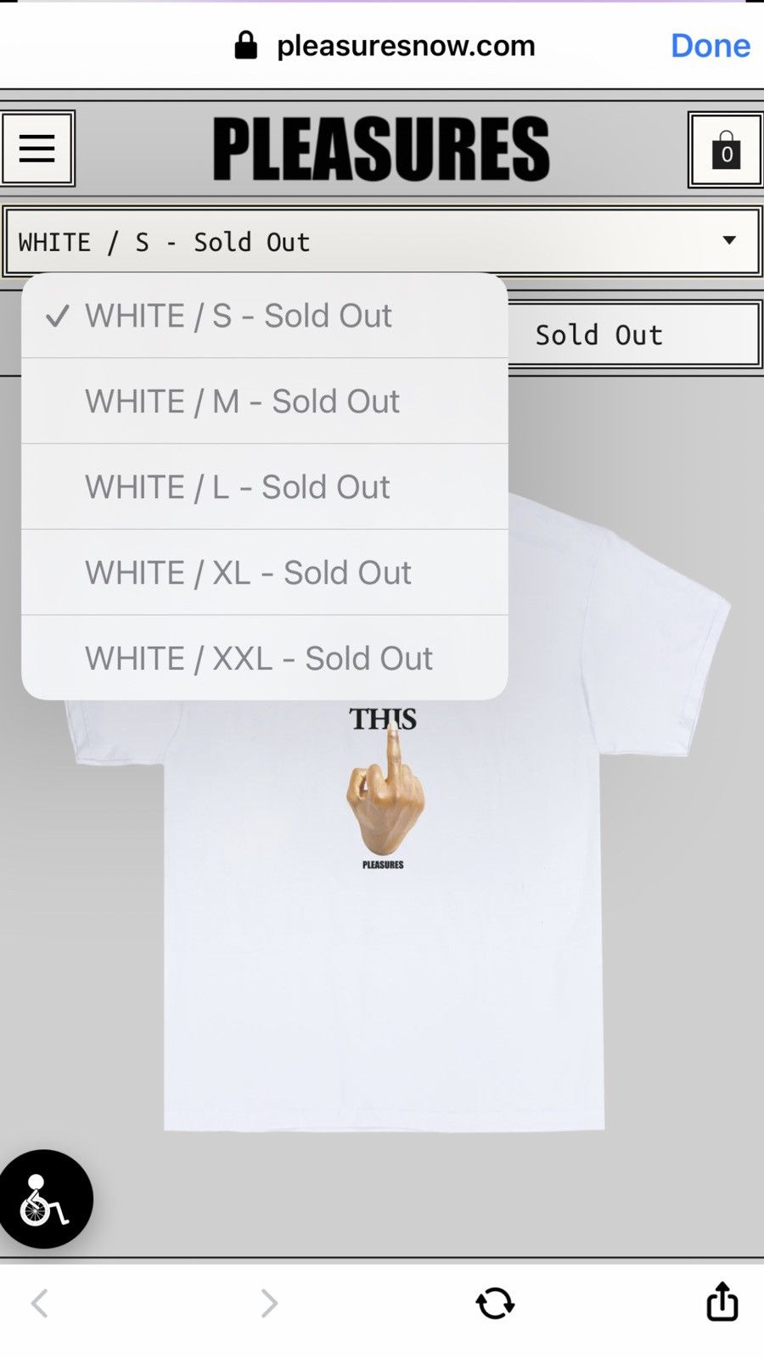
Task: Open the share sheet icon
Action: coord(722,1301)
